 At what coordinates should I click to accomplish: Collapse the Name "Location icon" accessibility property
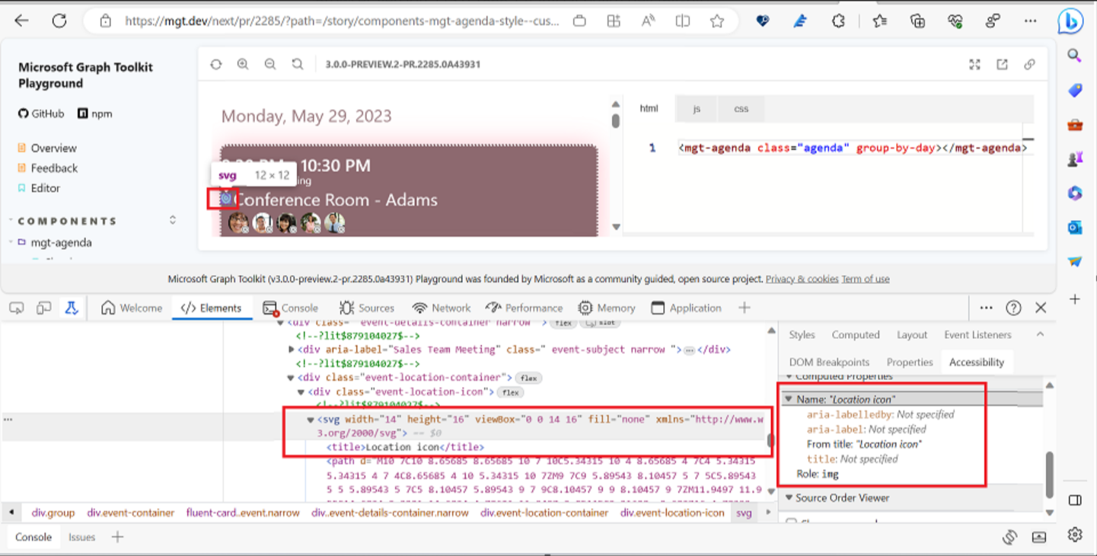(789, 398)
